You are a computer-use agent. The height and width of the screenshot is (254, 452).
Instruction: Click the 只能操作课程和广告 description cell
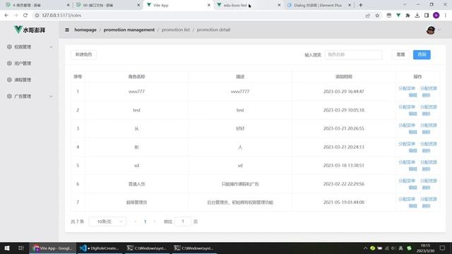tap(240, 183)
